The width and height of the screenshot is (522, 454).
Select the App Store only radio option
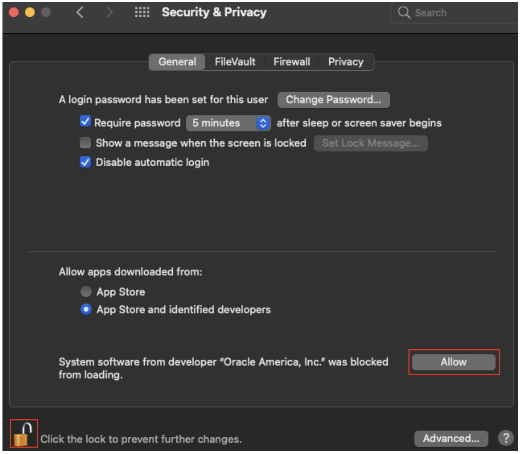coord(86,292)
